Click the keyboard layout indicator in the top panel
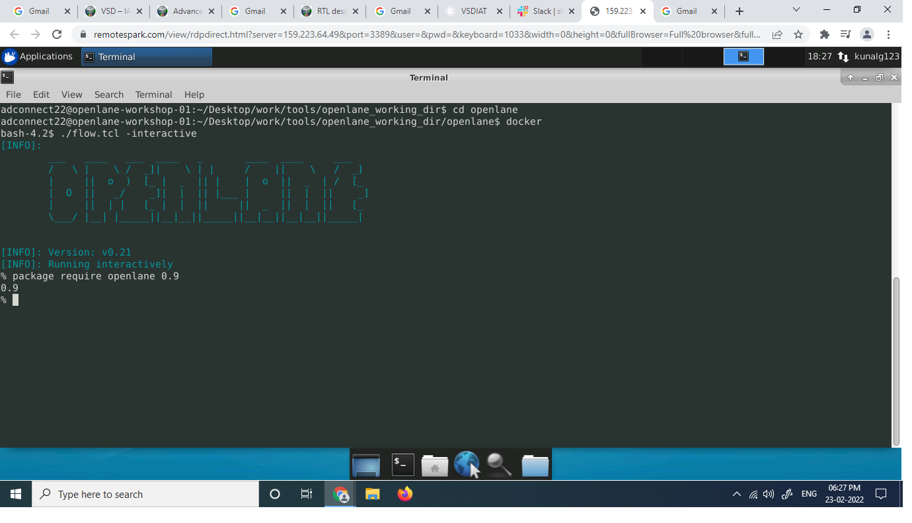Screen dimensions: 912x523 843,56
